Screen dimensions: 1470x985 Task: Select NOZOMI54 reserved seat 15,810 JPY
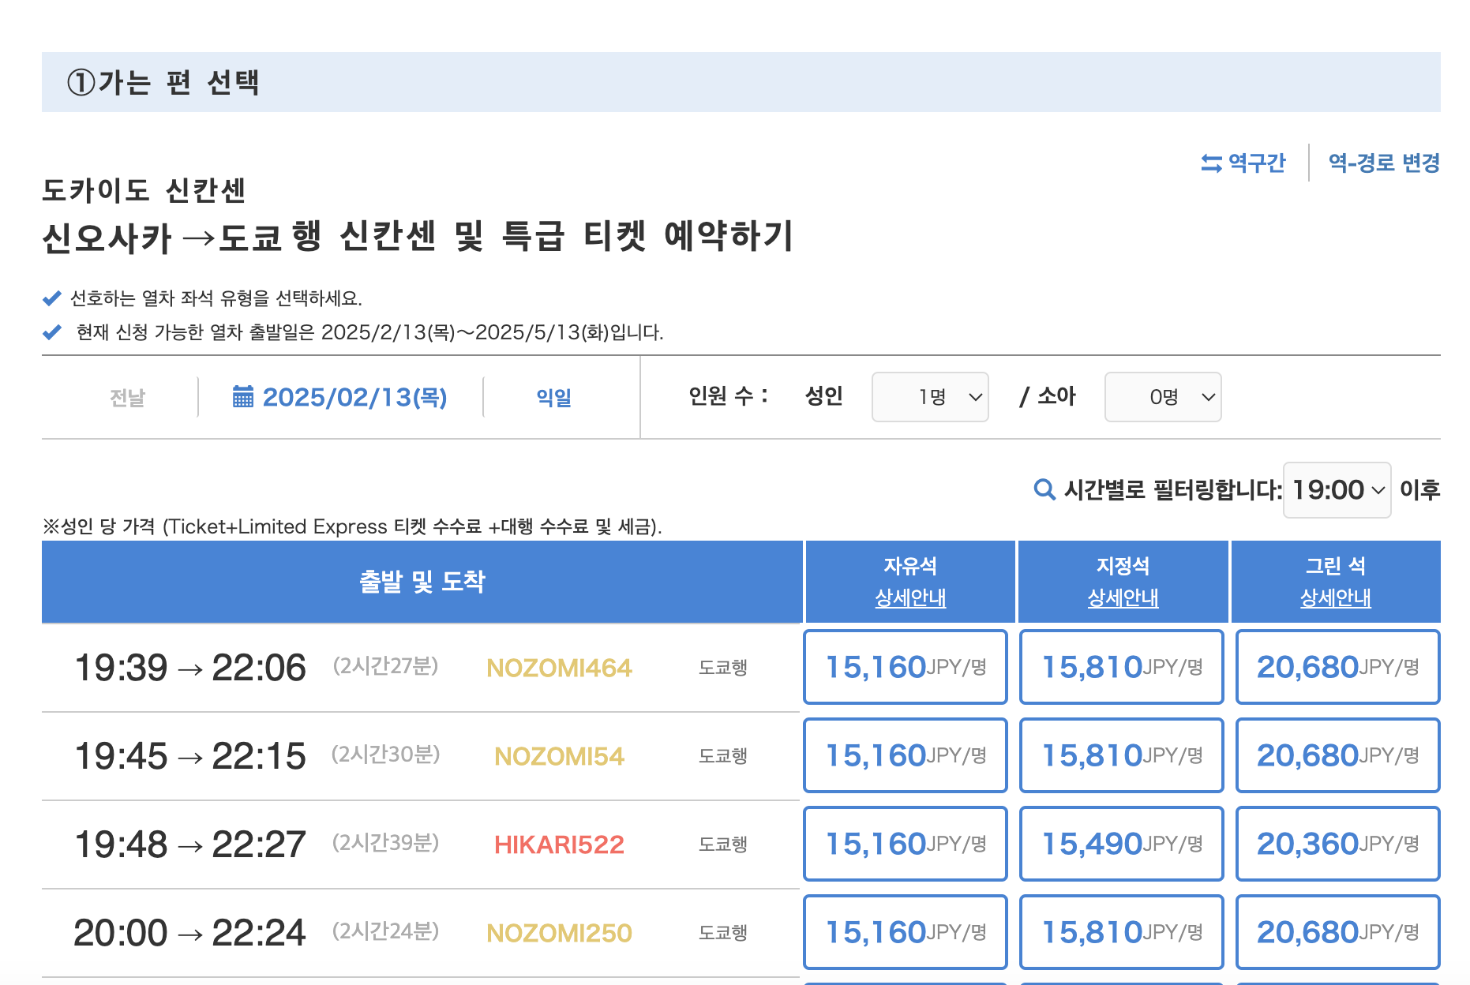coord(1122,755)
